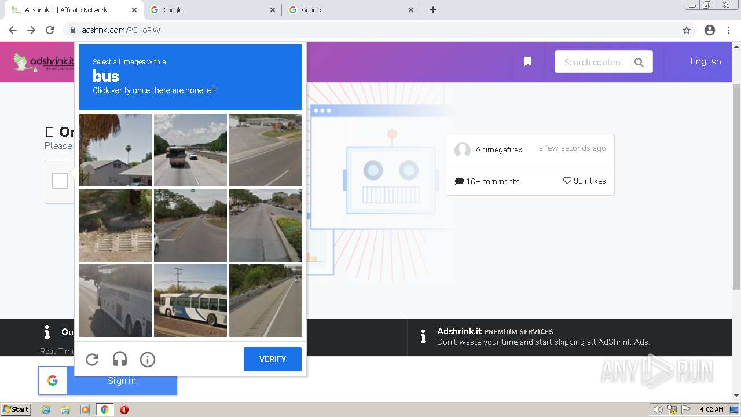Tick the I'm not a robot checkbox
The width and height of the screenshot is (741, 417).
pos(60,181)
